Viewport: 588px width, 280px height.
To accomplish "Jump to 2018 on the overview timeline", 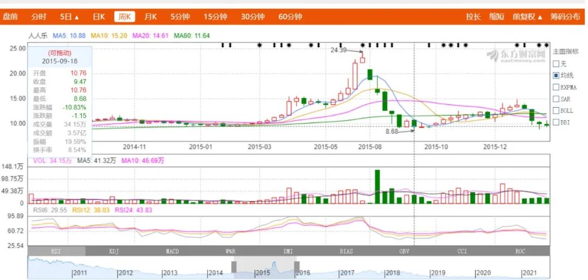I will coord(392,273).
